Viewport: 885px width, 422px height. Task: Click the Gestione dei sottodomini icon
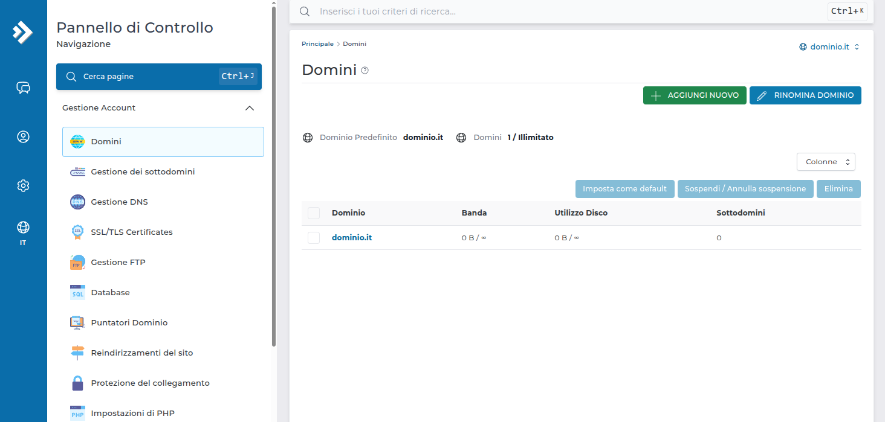(77, 172)
